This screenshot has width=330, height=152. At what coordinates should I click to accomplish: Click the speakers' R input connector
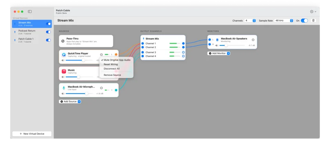[209, 44]
